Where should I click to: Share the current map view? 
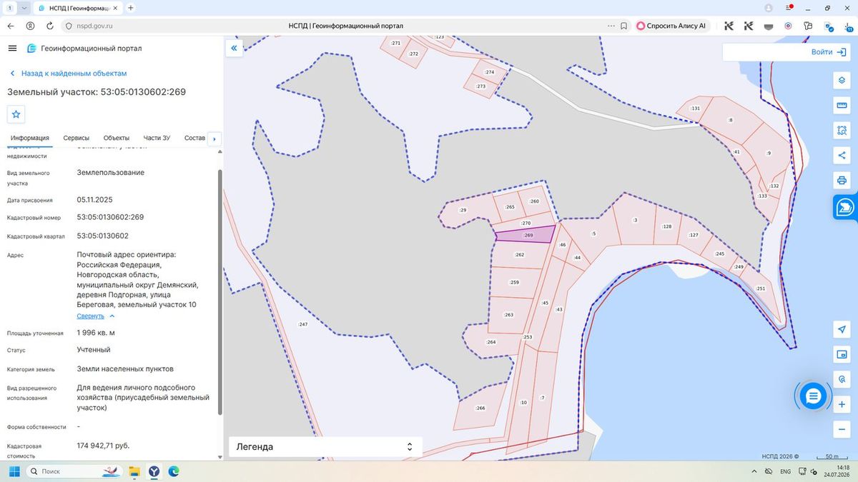[x=842, y=155]
